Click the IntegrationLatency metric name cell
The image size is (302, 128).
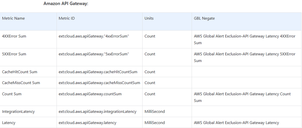click(x=18, y=112)
